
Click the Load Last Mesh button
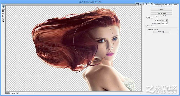(x=161, y=14)
